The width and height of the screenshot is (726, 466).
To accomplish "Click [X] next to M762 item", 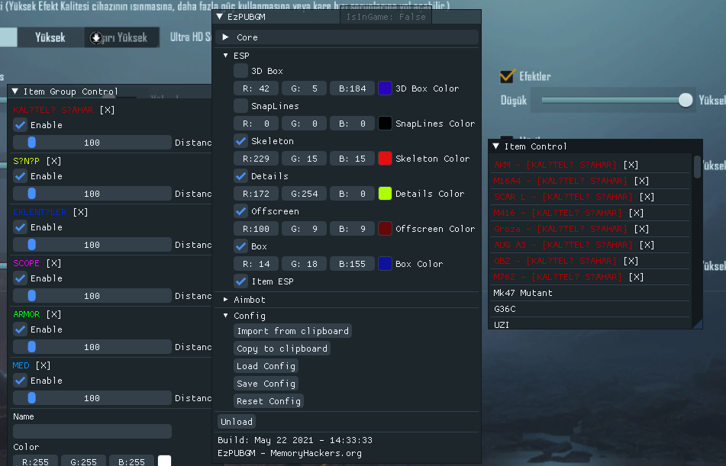I will 636,277.
